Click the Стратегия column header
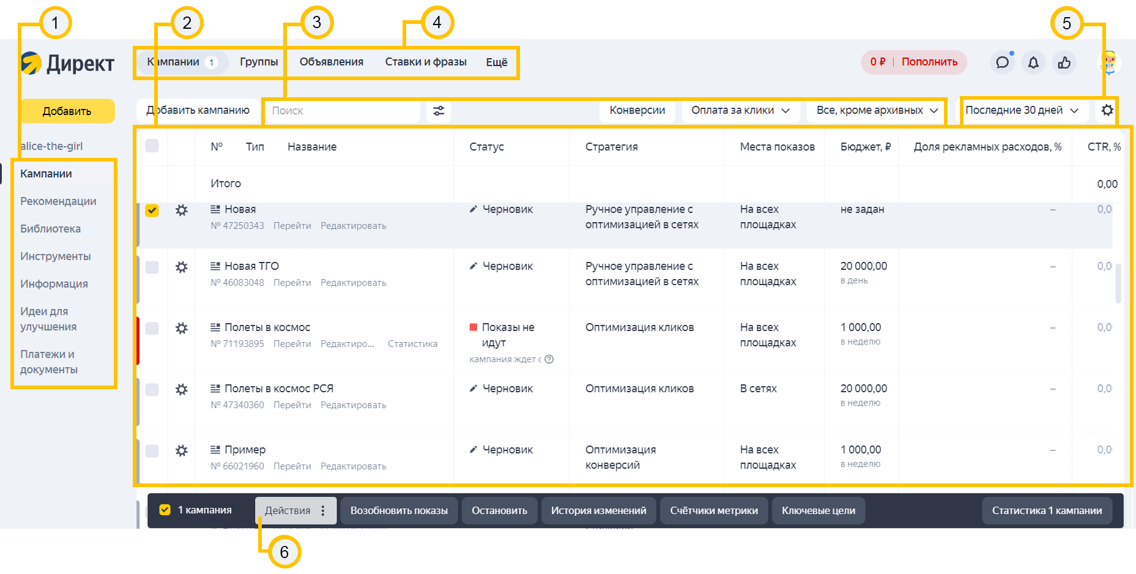Image resolution: width=1136 pixels, height=574 pixels. 611,147
